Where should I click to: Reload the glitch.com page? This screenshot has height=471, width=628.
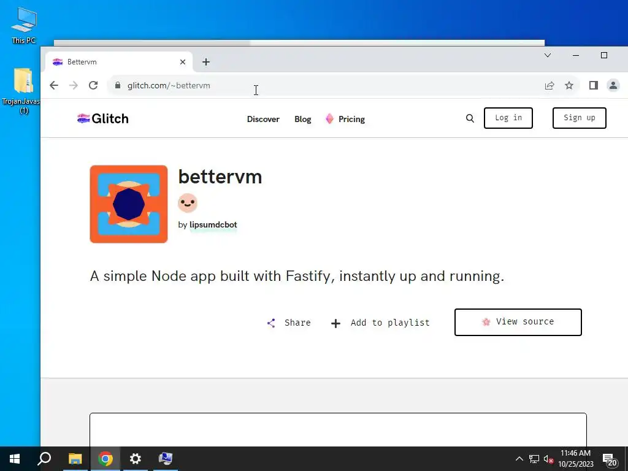tap(93, 85)
